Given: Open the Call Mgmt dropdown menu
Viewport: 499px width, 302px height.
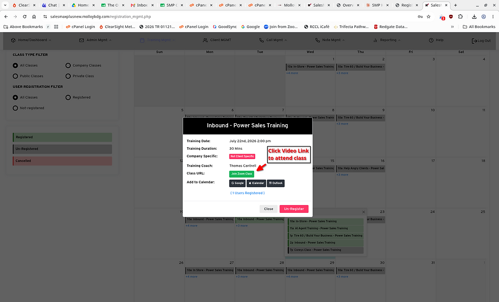Looking at the screenshot, I should [273, 40].
